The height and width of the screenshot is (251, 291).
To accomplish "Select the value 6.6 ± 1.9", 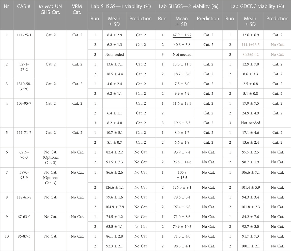I will (182, 143).
